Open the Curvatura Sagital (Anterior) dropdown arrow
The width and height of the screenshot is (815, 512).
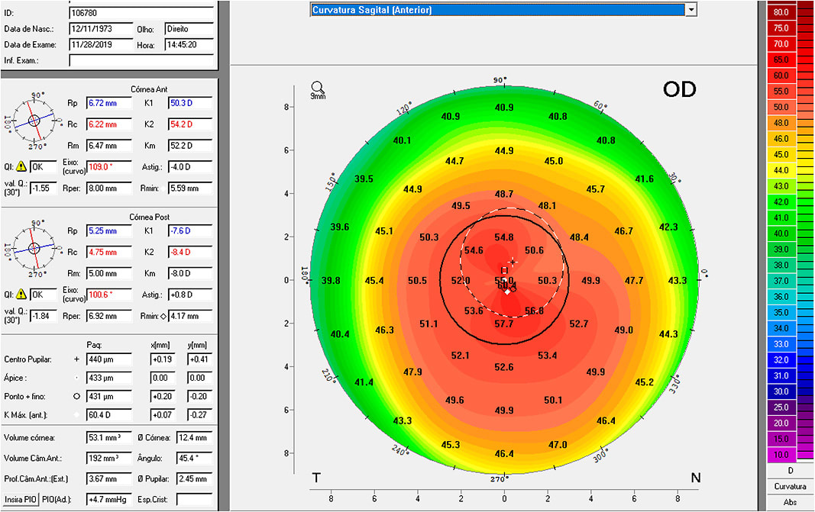[690, 9]
